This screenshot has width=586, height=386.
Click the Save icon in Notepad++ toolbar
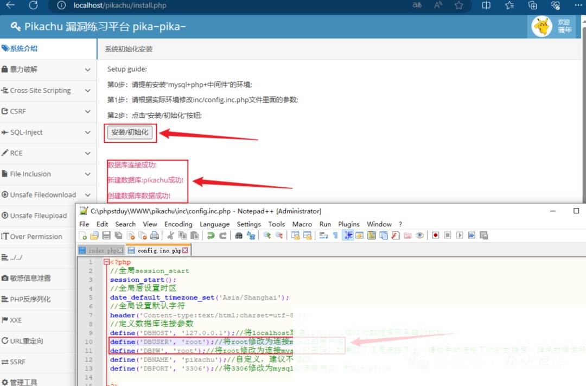pos(106,235)
